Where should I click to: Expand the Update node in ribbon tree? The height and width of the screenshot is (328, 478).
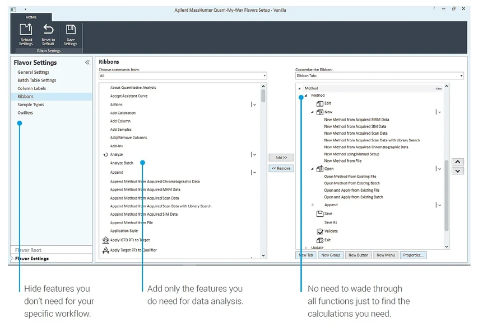(x=306, y=248)
